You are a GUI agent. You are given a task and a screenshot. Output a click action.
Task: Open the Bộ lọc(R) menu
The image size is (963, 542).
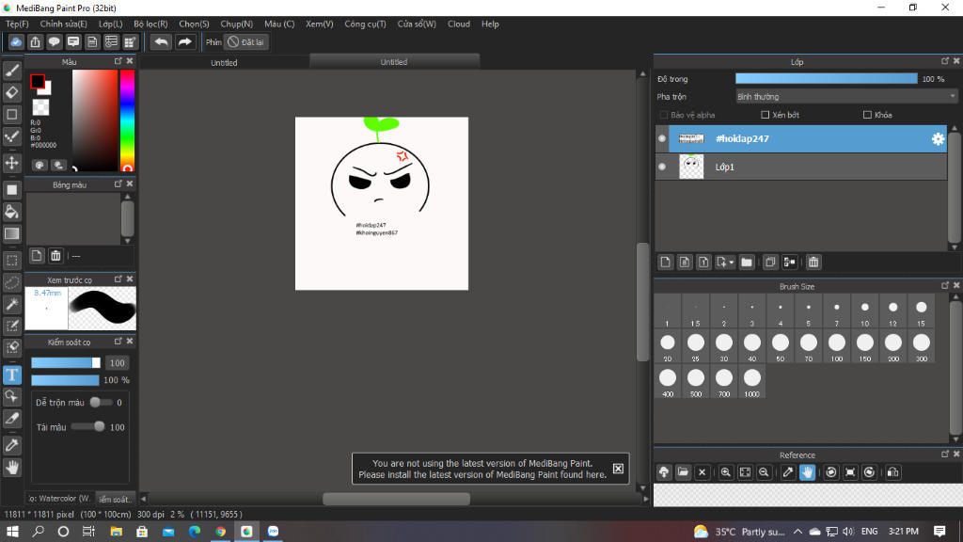(x=150, y=24)
